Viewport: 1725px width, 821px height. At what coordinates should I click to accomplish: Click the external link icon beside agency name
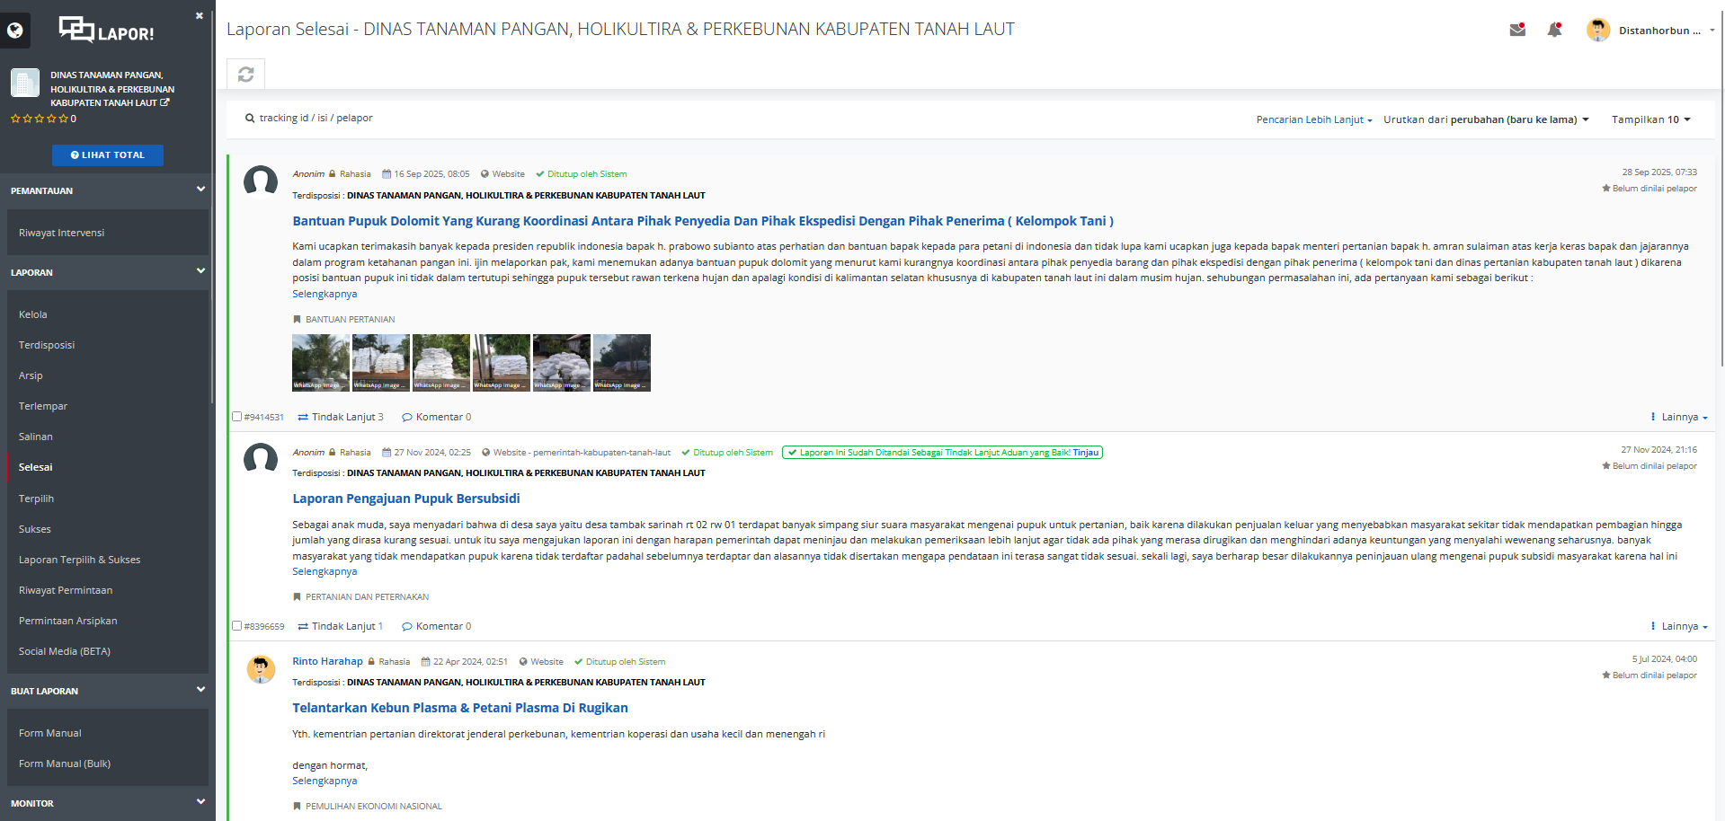(164, 103)
